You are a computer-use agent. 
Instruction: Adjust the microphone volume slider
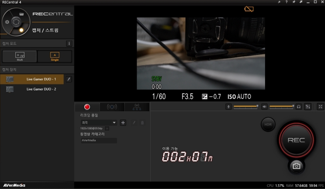246,107
